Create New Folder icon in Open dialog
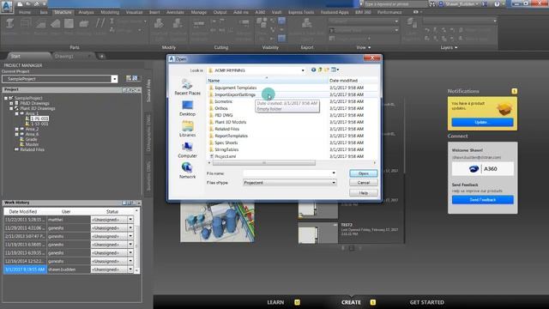This screenshot has width=549, height=309. [327, 70]
